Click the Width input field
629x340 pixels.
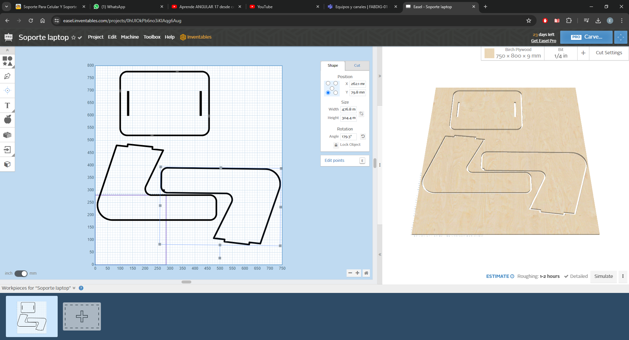click(349, 110)
